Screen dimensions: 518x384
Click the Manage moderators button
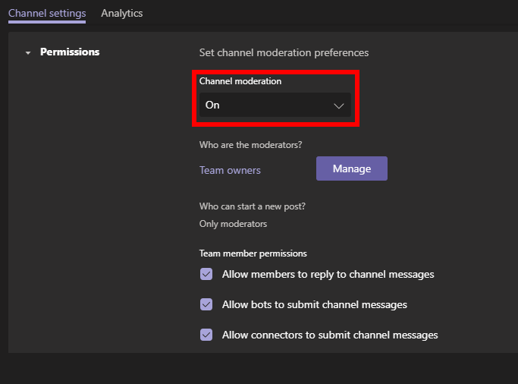click(x=351, y=168)
